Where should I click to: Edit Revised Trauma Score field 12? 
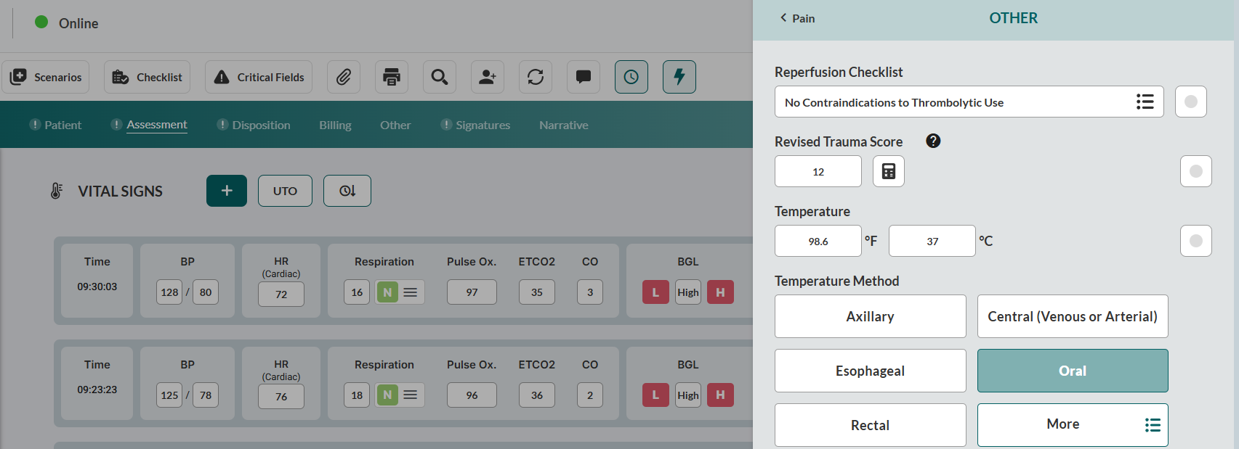click(x=818, y=171)
